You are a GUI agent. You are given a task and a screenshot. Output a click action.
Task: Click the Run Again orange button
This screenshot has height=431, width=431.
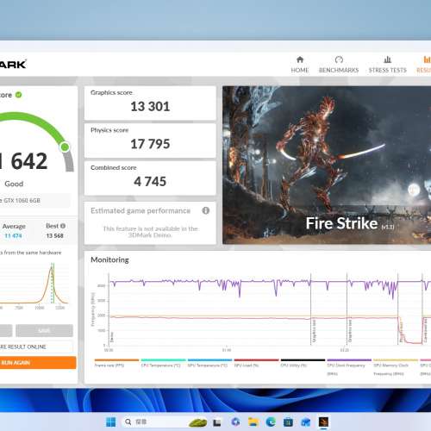[x=38, y=363]
